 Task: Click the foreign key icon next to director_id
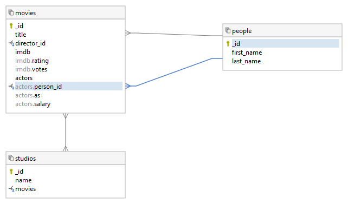point(11,43)
